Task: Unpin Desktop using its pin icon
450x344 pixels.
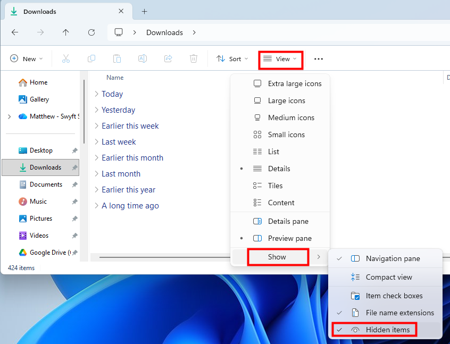Action: point(74,150)
